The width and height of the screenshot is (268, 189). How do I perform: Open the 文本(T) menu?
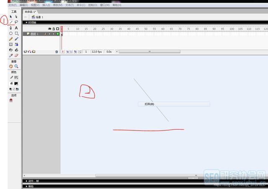point(70,5)
